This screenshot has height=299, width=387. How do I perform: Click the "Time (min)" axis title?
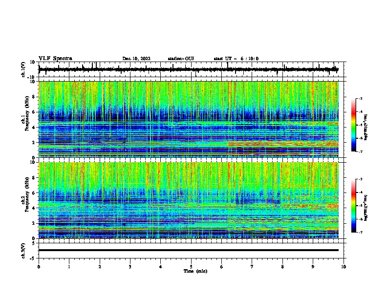(195, 271)
